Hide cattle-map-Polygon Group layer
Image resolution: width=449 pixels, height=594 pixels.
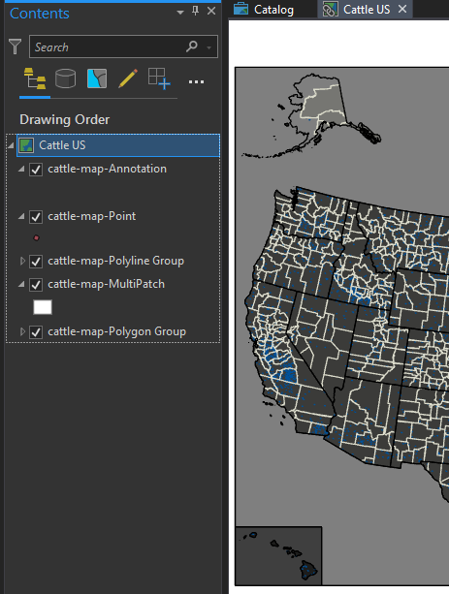pyautogui.click(x=36, y=332)
